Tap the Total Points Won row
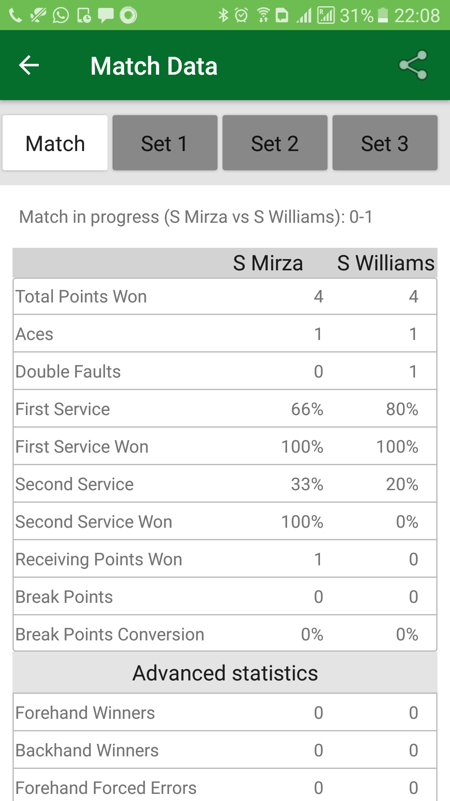This screenshot has width=450, height=801. [225, 296]
